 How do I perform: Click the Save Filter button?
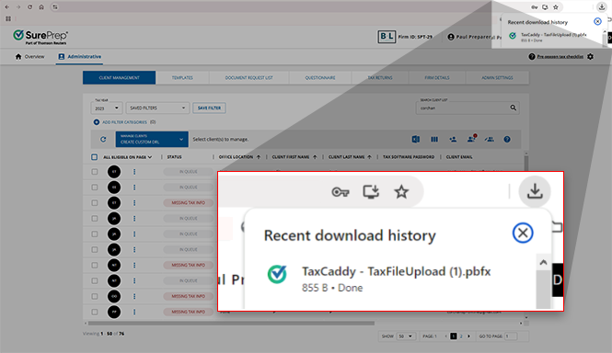pos(209,108)
